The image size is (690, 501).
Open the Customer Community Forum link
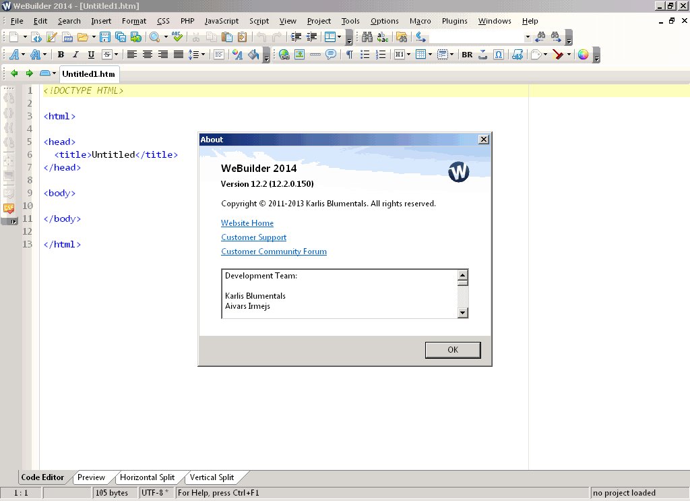point(274,252)
